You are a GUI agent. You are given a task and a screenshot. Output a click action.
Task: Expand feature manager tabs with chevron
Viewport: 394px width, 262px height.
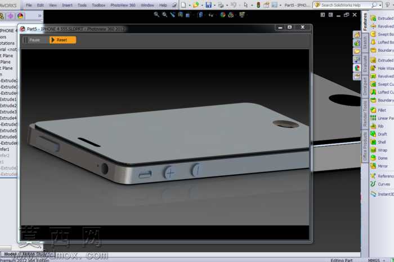(x=39, y=16)
